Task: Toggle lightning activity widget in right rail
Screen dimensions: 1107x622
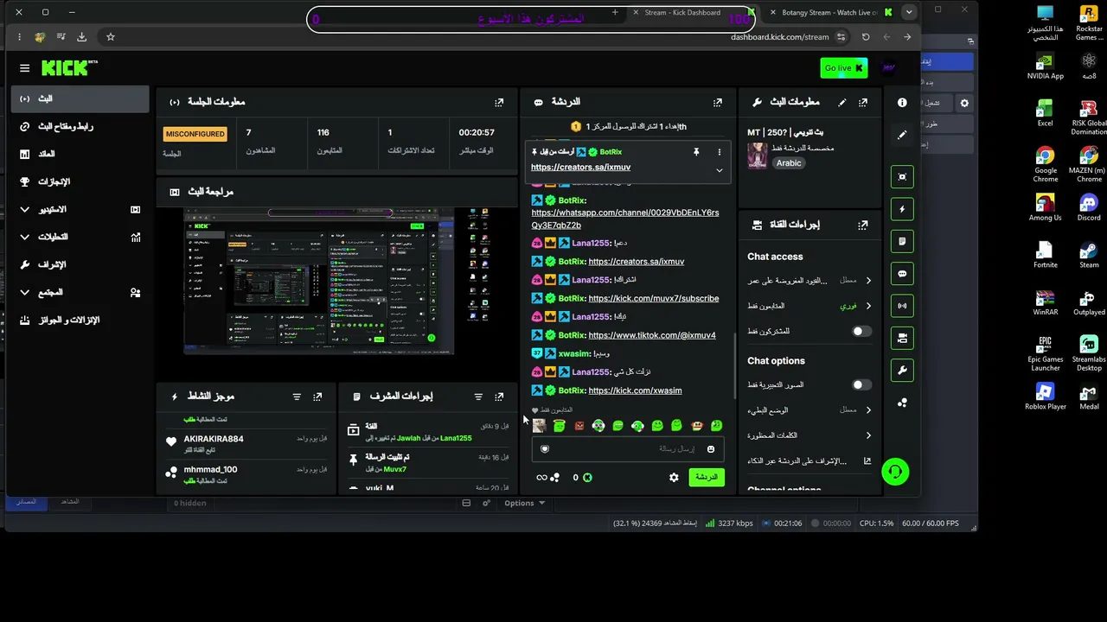Action: [x=902, y=209]
